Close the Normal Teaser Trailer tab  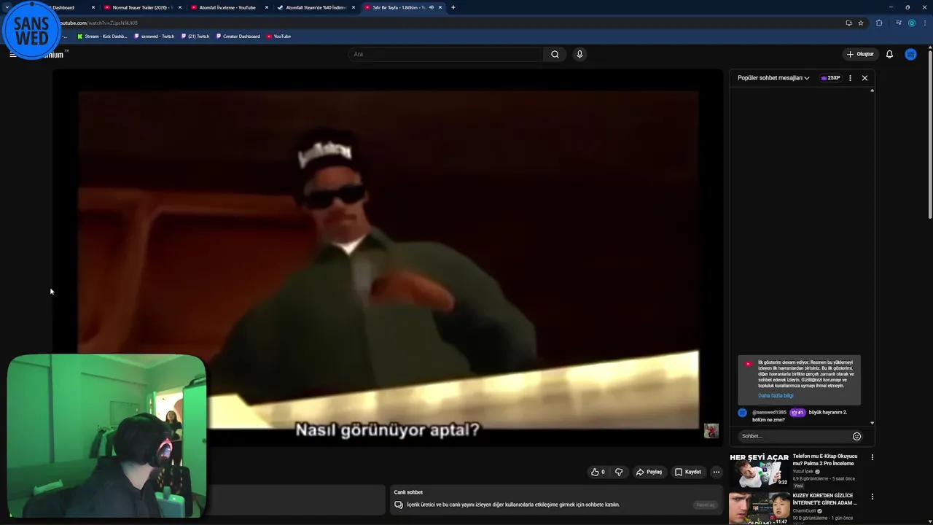[180, 7]
